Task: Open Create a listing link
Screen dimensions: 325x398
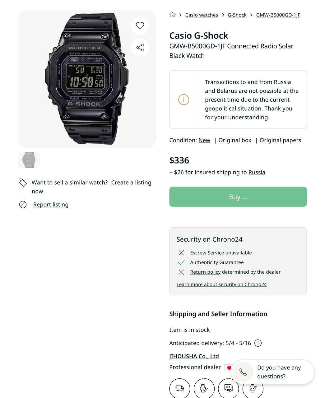Action: [131, 183]
